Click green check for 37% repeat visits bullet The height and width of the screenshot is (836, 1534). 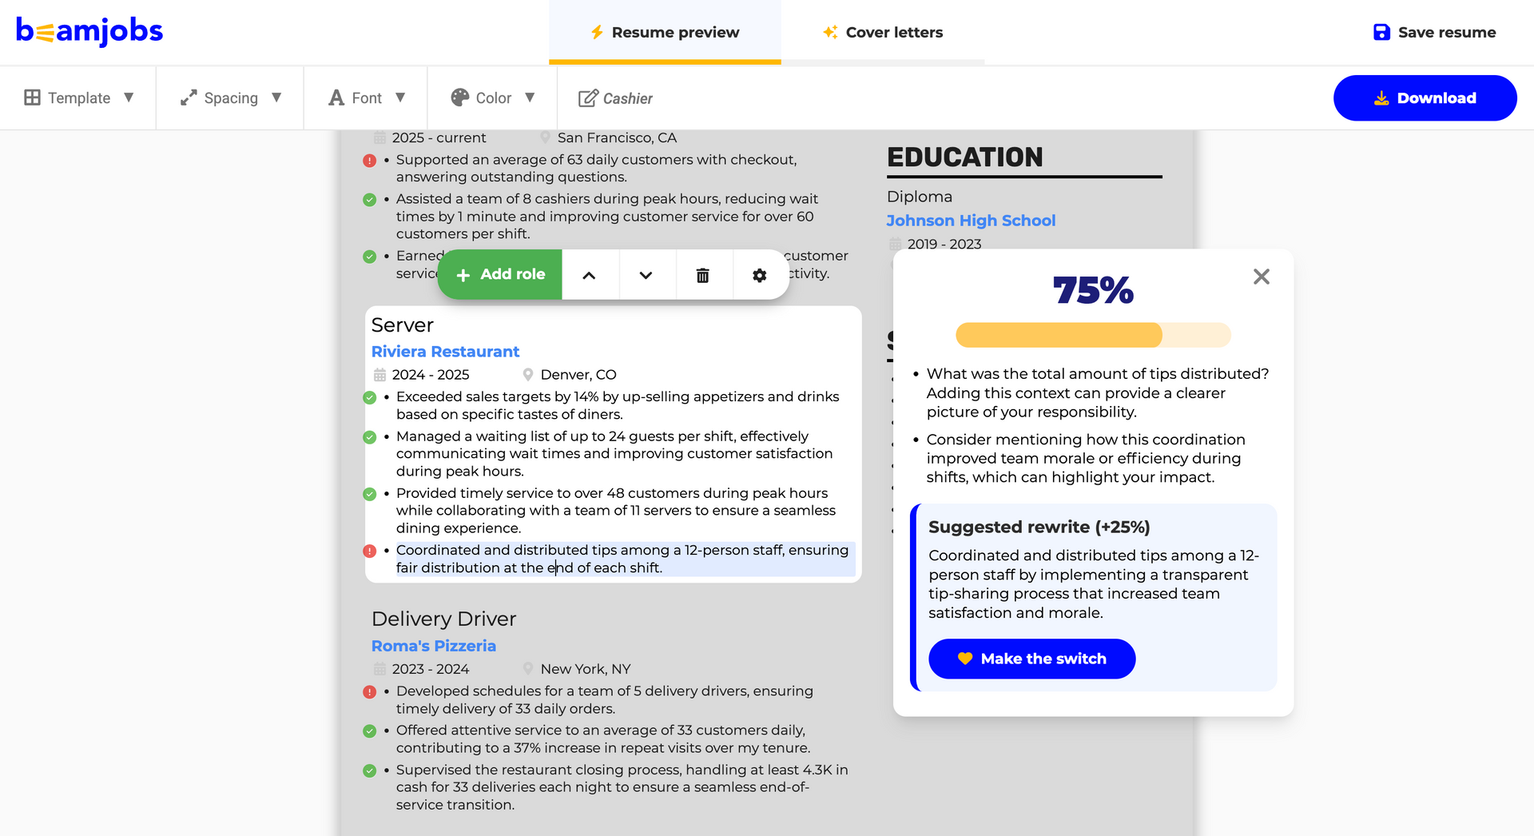(369, 731)
